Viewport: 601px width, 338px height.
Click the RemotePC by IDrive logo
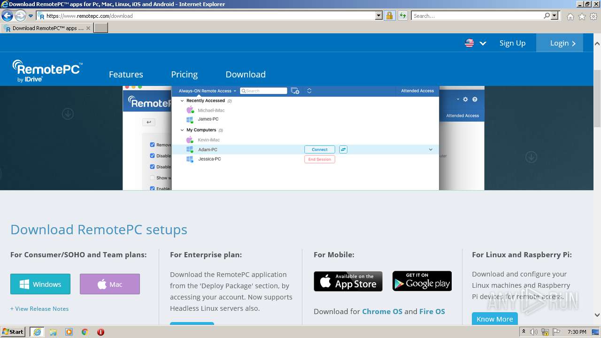point(47,71)
